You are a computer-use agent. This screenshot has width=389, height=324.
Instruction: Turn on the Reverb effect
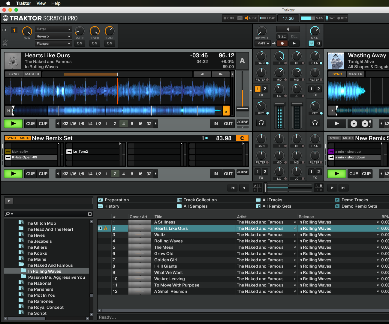(x=95, y=43)
